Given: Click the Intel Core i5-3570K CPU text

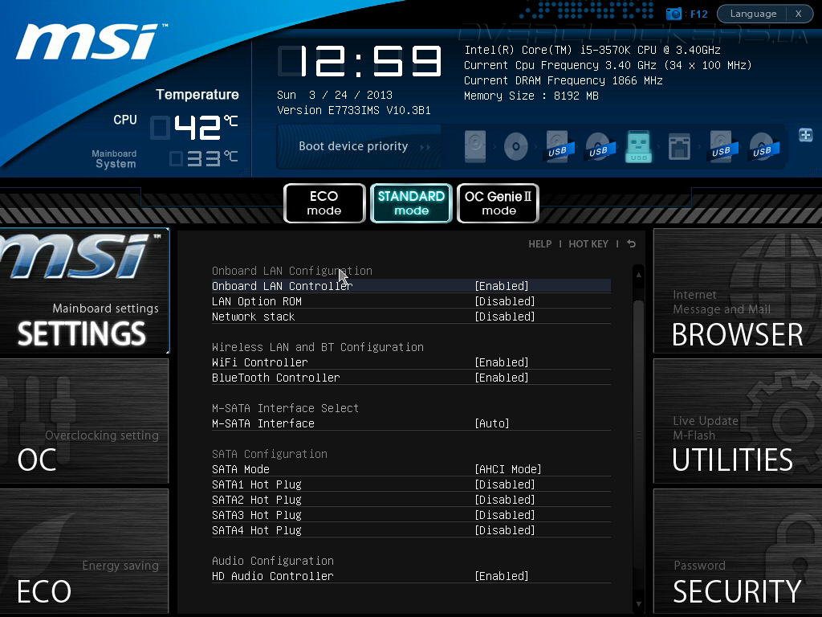Looking at the screenshot, I should [592, 50].
